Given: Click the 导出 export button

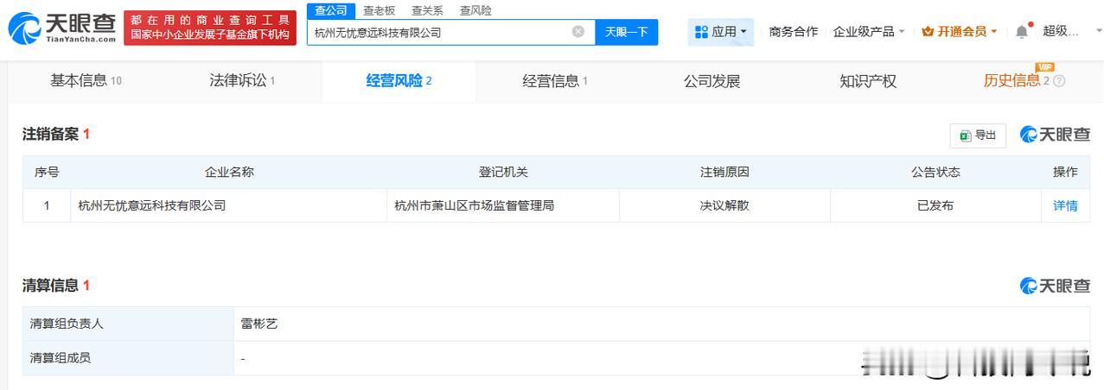Looking at the screenshot, I should point(978,135).
